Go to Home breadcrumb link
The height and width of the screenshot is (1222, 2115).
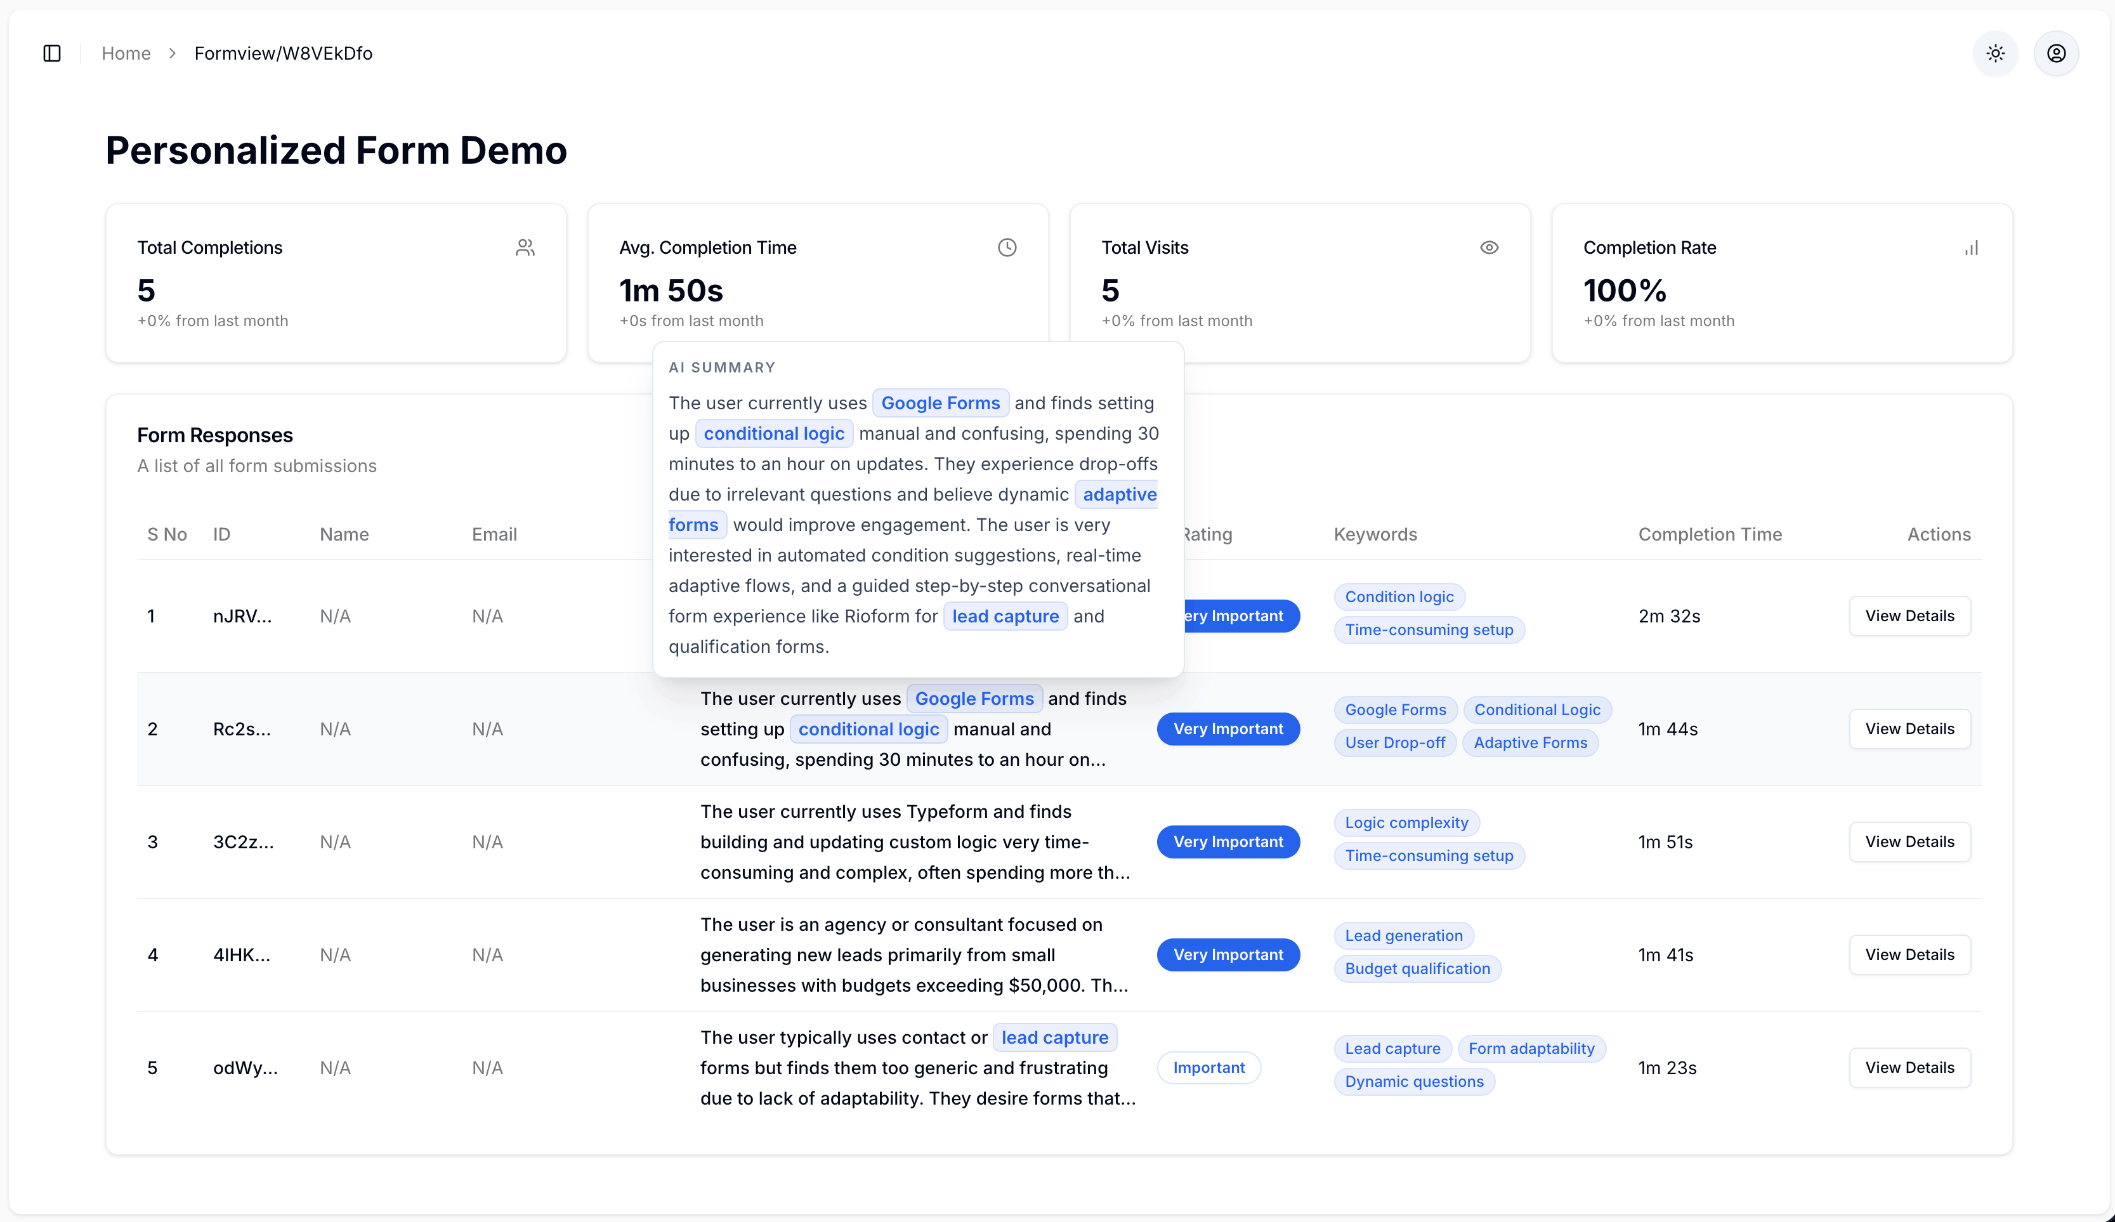click(126, 54)
